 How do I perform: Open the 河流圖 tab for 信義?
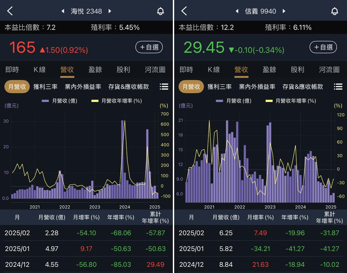pyautogui.click(x=329, y=69)
